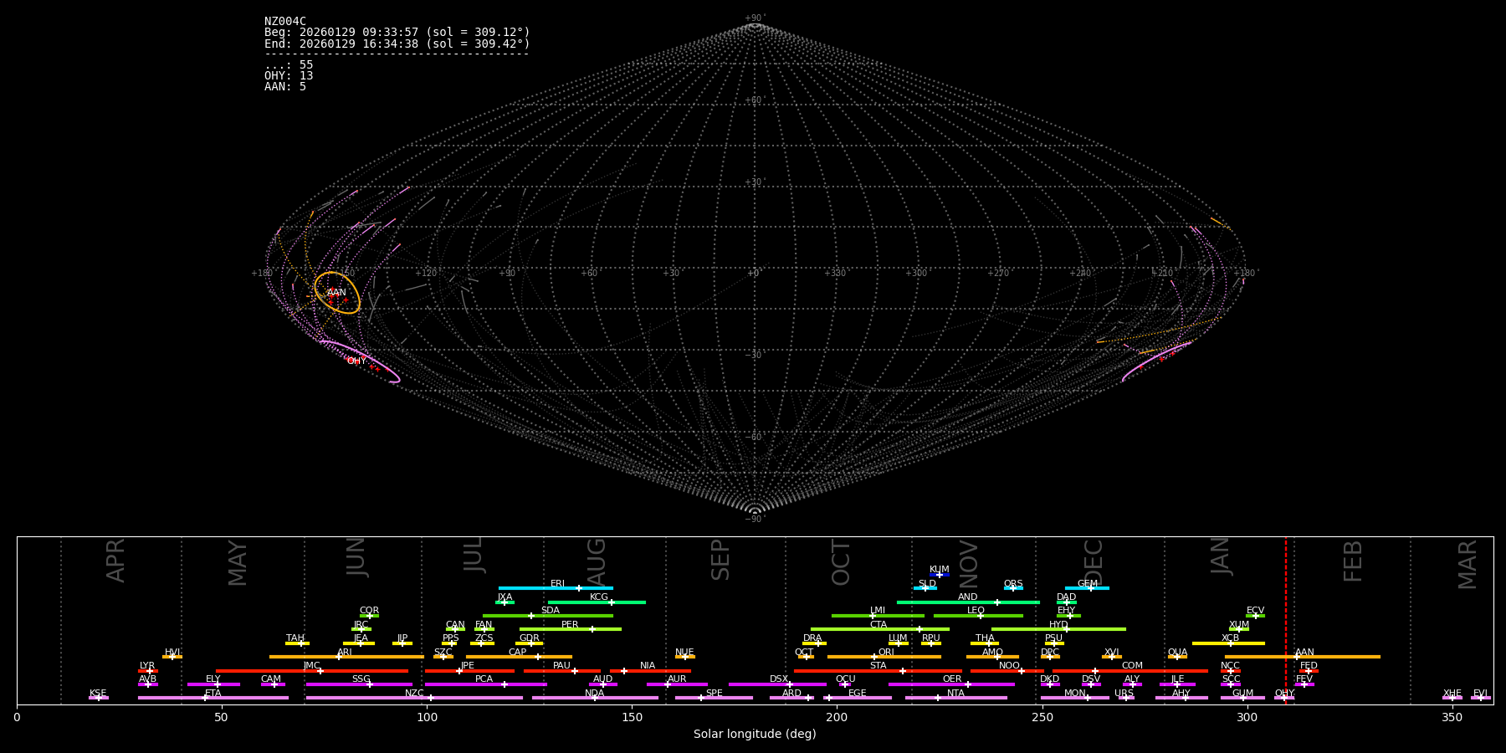The height and width of the screenshot is (753, 1506).
Task: Click the ARI shower label
Action: click(345, 652)
